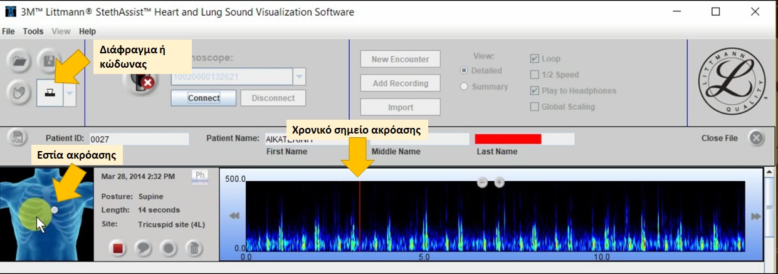Click the open file folder icon
Viewport: 778px width, 274px height.
(x=21, y=61)
